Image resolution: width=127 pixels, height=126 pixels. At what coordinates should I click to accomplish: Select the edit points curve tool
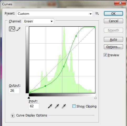pos(12,29)
